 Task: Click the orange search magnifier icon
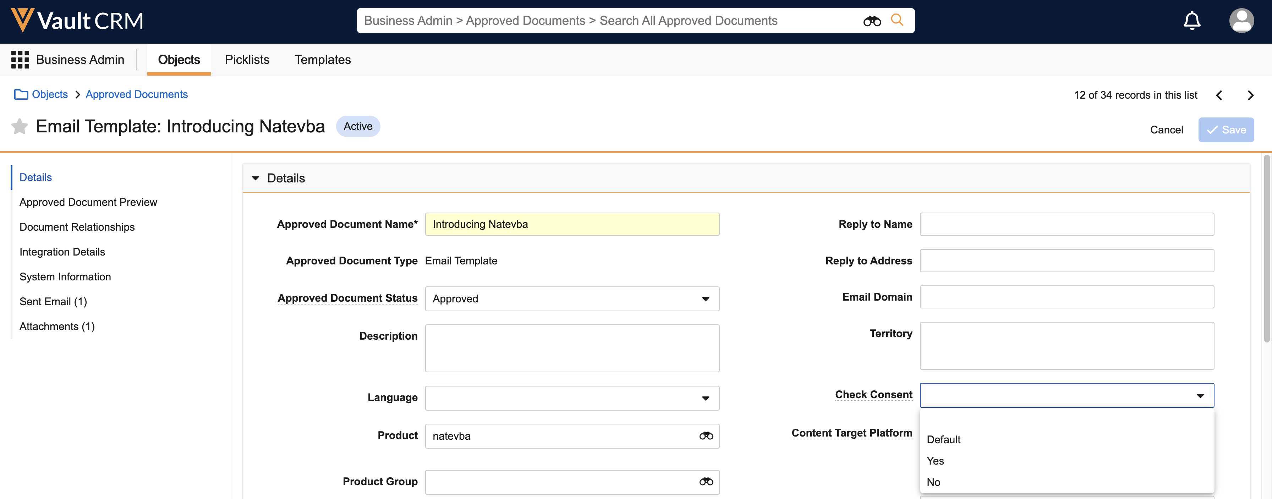(897, 20)
